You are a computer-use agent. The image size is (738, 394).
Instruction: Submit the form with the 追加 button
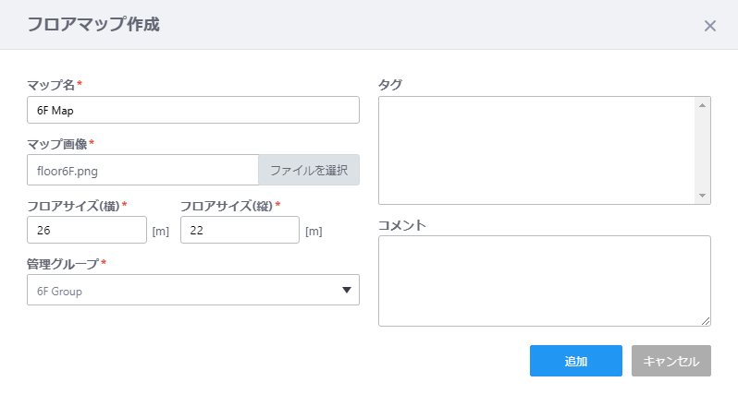click(x=575, y=361)
